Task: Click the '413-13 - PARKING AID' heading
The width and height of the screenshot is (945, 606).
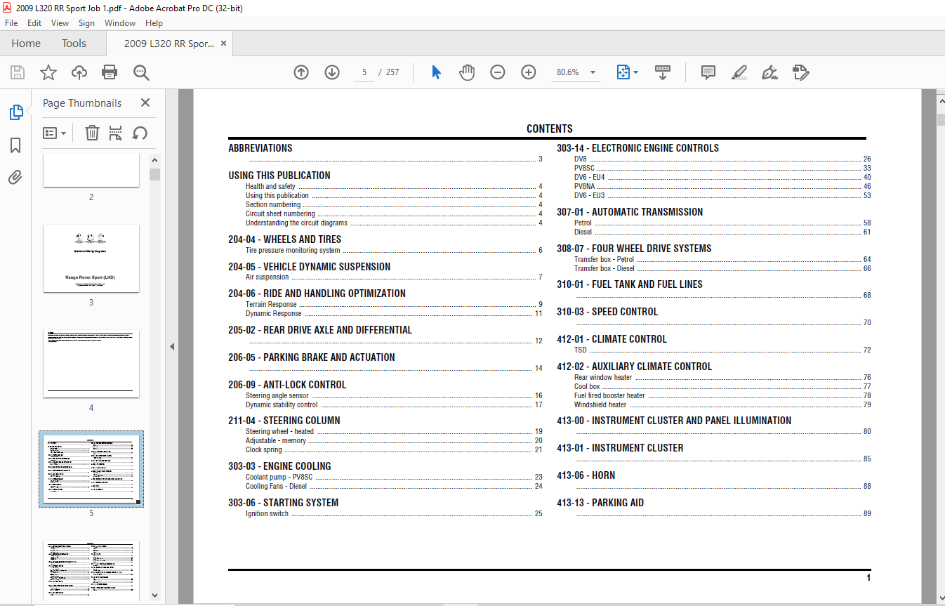Action: point(600,503)
